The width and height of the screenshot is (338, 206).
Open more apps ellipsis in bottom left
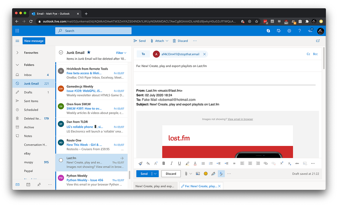click(x=50, y=185)
